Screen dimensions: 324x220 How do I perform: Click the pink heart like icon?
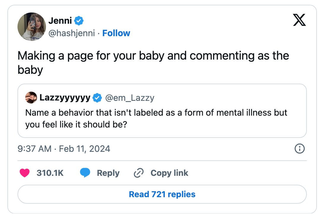(x=25, y=173)
